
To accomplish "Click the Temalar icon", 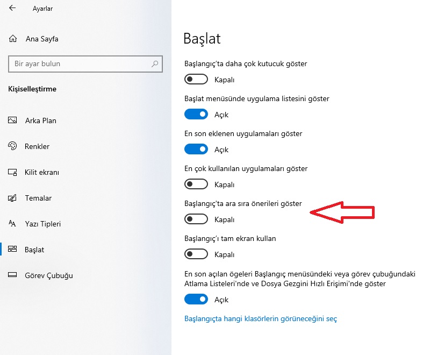I will (13, 198).
